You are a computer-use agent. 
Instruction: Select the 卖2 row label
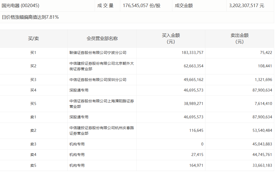point(33,130)
